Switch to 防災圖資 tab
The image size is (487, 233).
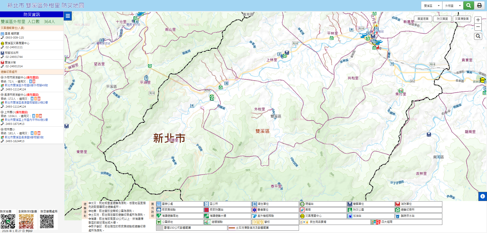pos(442,19)
